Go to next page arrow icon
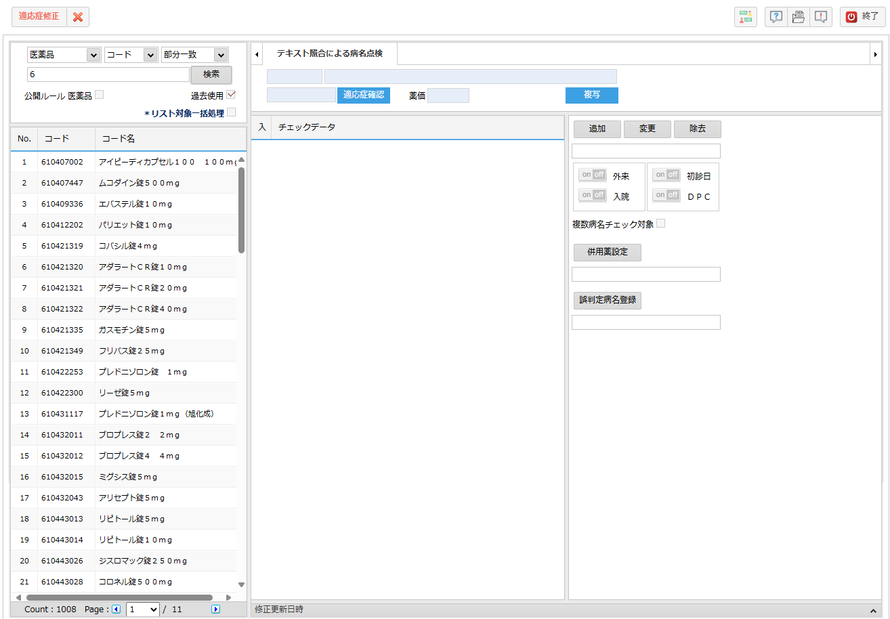Screen dimensions: 890x619 216,609
